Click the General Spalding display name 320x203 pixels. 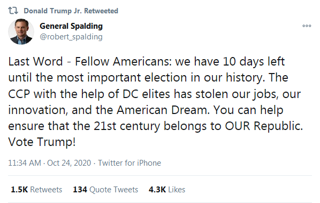[x=71, y=26]
